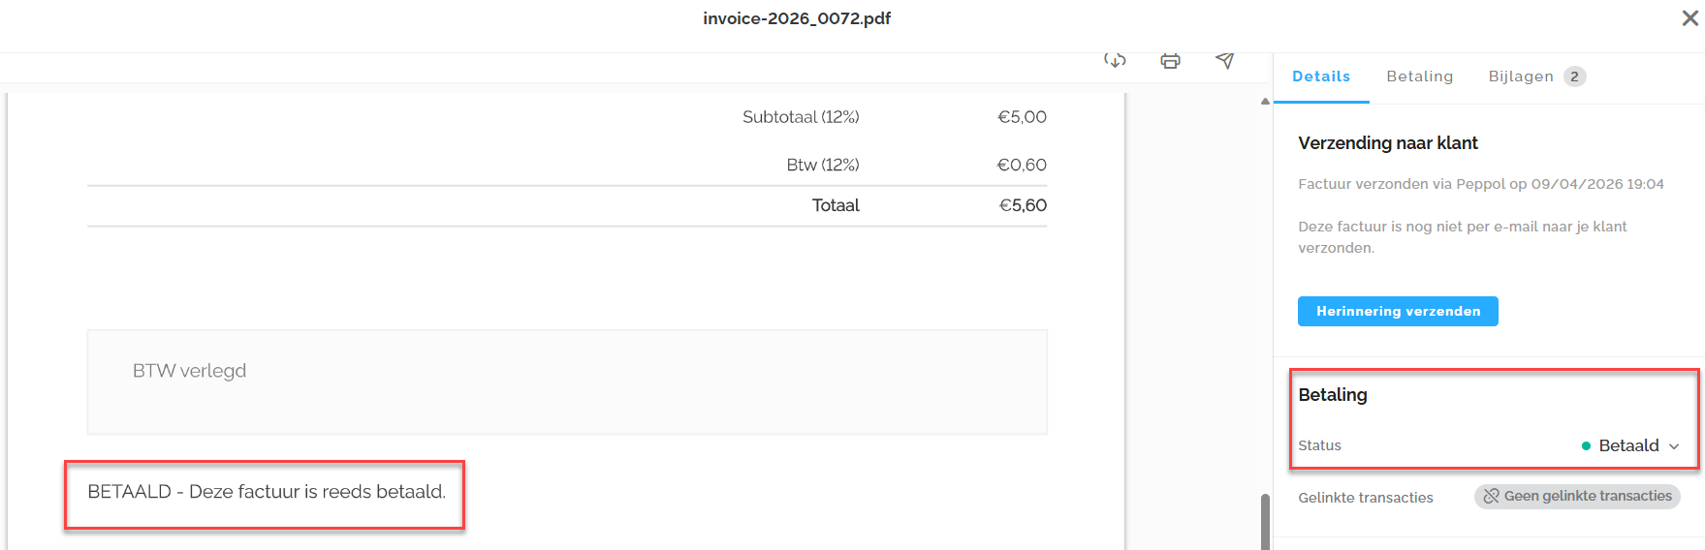
Task: Switch to the Details tab
Action: coord(1320,76)
